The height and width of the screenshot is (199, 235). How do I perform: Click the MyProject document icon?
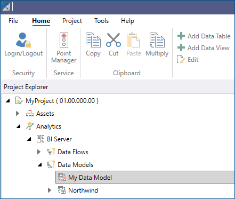tap(19, 101)
